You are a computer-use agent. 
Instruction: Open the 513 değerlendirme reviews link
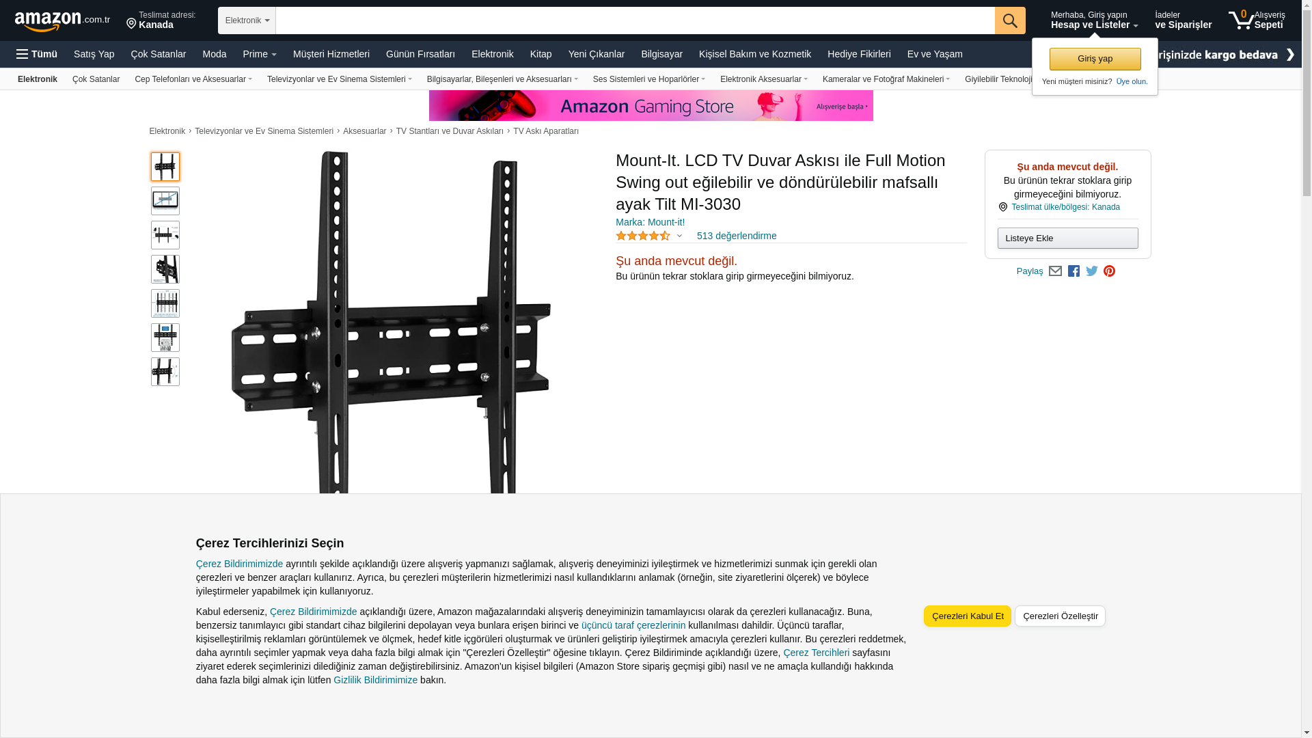[x=737, y=236]
